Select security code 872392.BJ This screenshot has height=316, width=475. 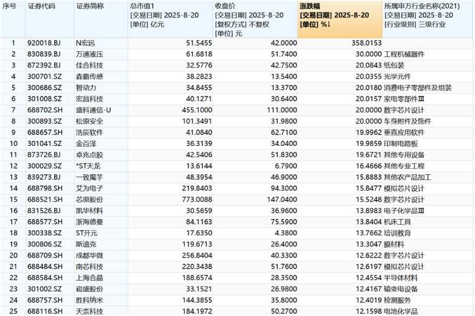[x=44, y=65]
